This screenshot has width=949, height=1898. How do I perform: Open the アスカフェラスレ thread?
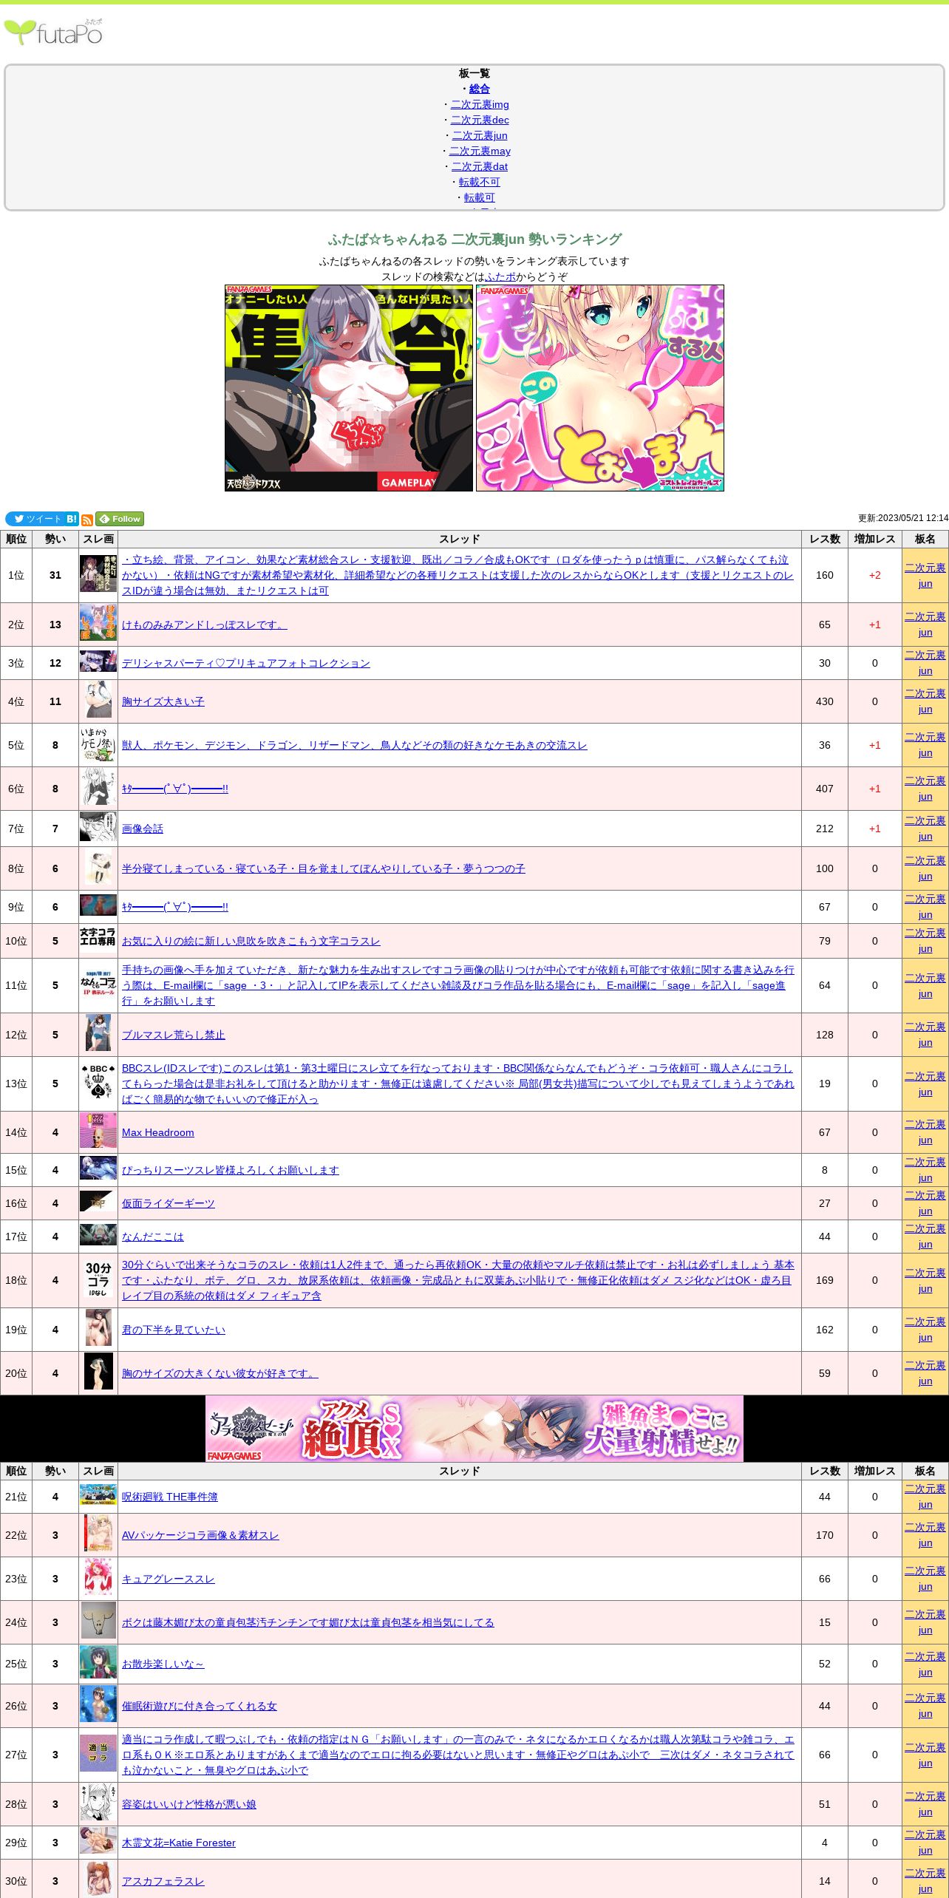163,1881
